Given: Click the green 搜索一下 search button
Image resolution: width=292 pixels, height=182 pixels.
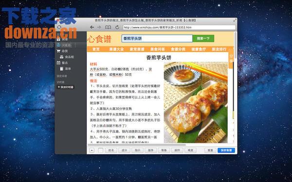Looking at the screenshot, I should click(203, 38).
